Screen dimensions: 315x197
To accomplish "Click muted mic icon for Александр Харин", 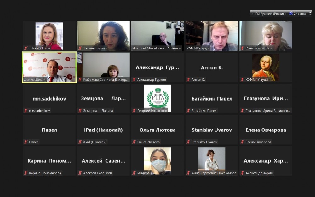I will coord(242,173).
